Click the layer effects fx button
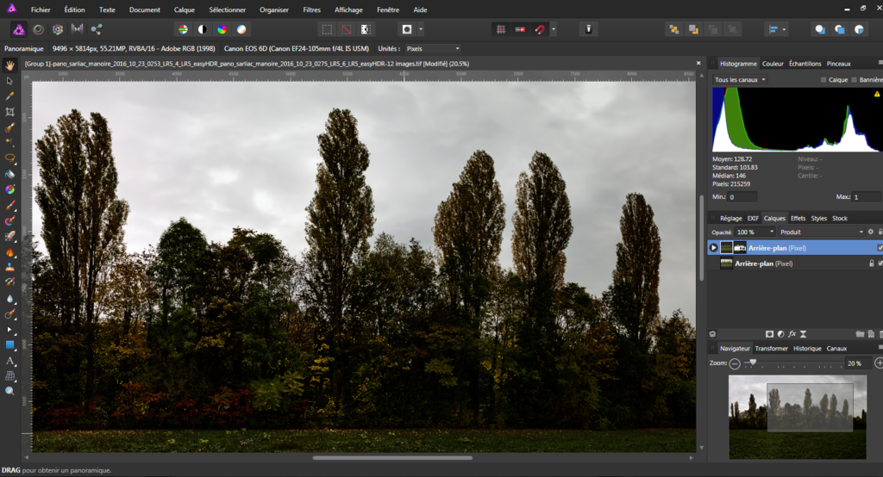883x477 pixels. pos(792,334)
